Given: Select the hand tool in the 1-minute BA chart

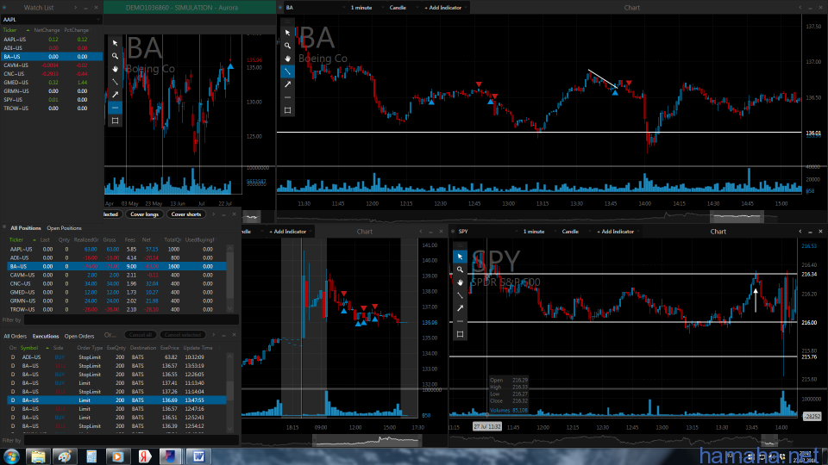Looking at the screenshot, I should click(x=287, y=59).
